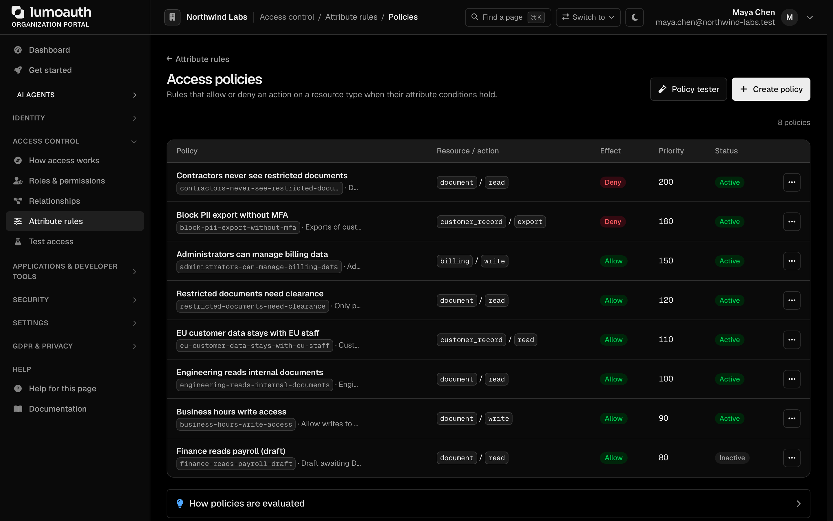This screenshot has width=833, height=521.
Task: Click the help question mark icon in sidebar
Action: point(18,388)
